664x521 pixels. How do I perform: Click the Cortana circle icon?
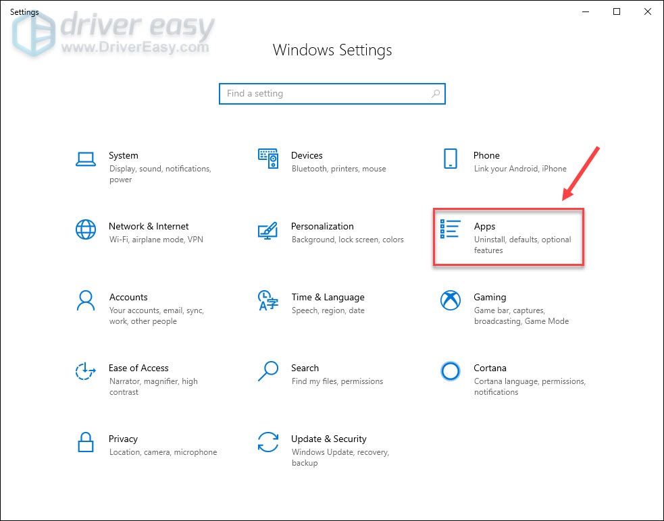pyautogui.click(x=450, y=371)
